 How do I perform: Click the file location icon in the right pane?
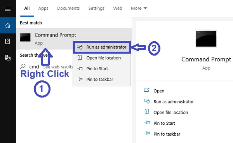coord(147,112)
